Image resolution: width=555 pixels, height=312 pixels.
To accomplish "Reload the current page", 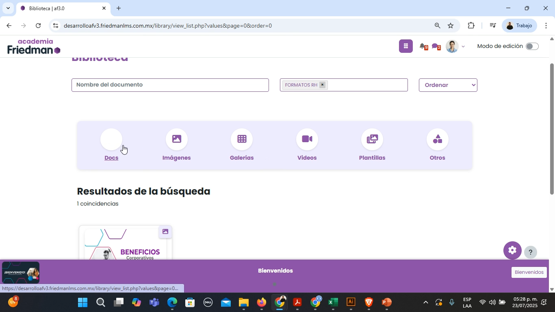I will (x=38, y=26).
